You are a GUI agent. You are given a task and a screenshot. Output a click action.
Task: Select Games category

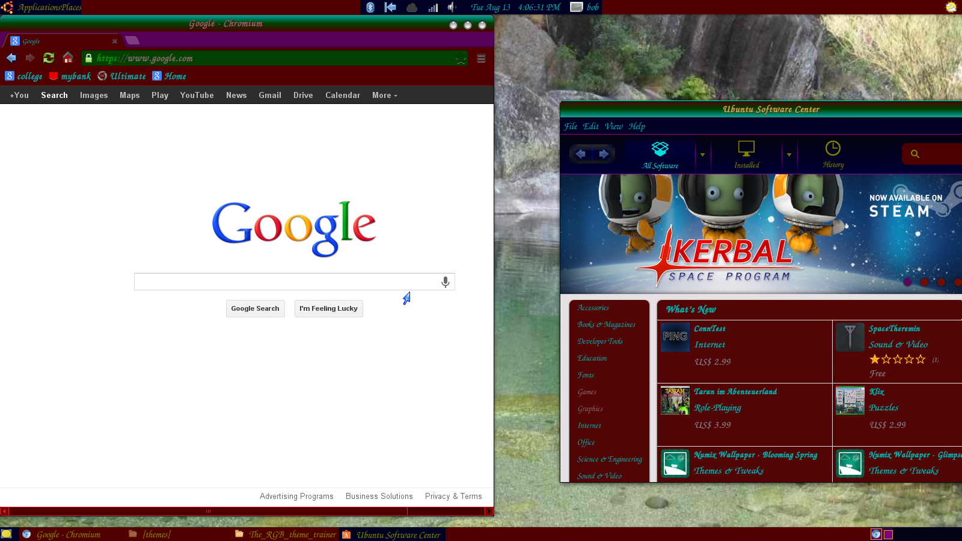[x=587, y=392]
